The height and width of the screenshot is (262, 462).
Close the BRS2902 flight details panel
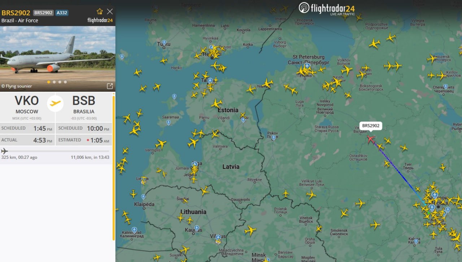[110, 12]
